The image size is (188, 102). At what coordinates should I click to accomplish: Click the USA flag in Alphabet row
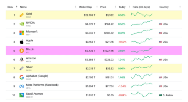click(160, 77)
